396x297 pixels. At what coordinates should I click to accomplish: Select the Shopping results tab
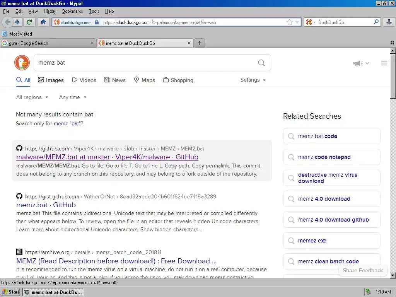(178, 80)
